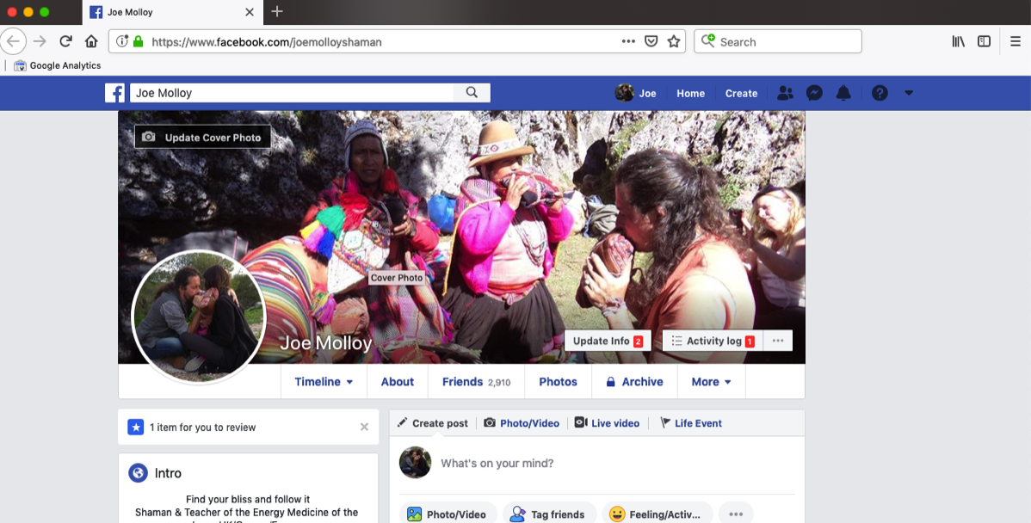1031x523 pixels.
Task: Dismiss the item-to-review notice
Action: pyautogui.click(x=364, y=427)
